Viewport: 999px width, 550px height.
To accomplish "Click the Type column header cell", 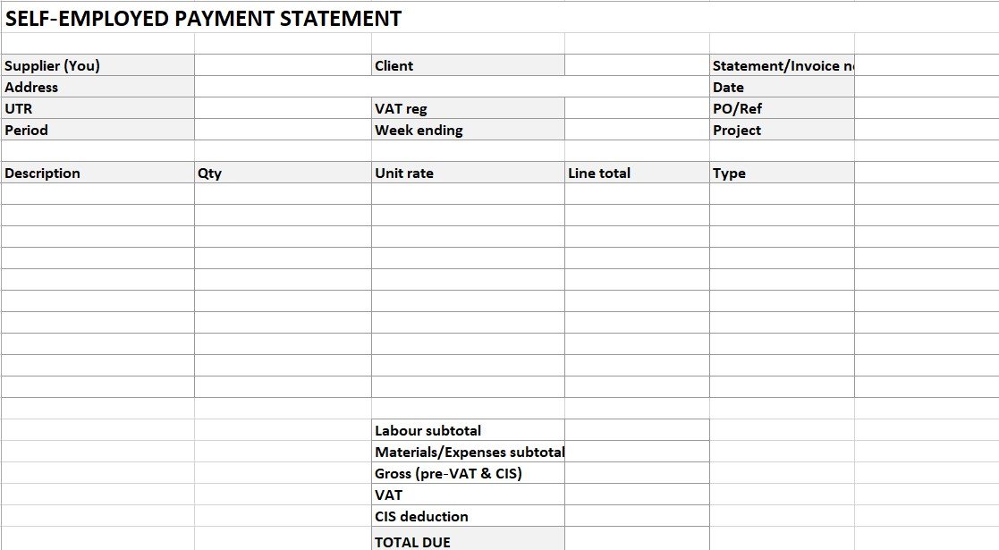I will (782, 173).
